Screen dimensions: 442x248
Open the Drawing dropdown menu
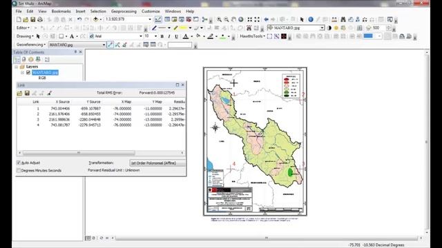point(25,37)
